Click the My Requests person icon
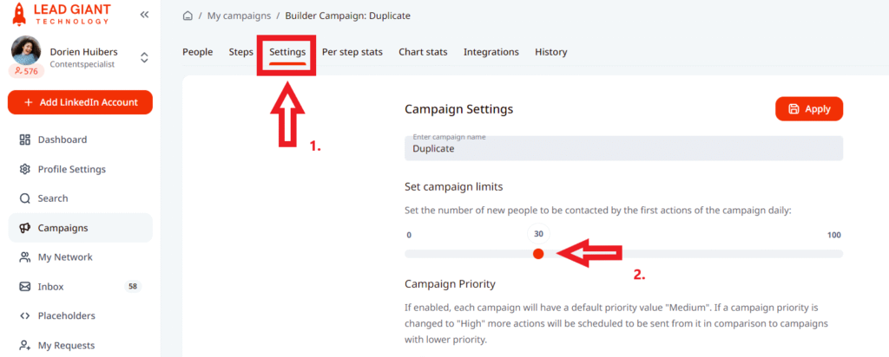This screenshot has width=889, height=357. pyautogui.click(x=24, y=346)
